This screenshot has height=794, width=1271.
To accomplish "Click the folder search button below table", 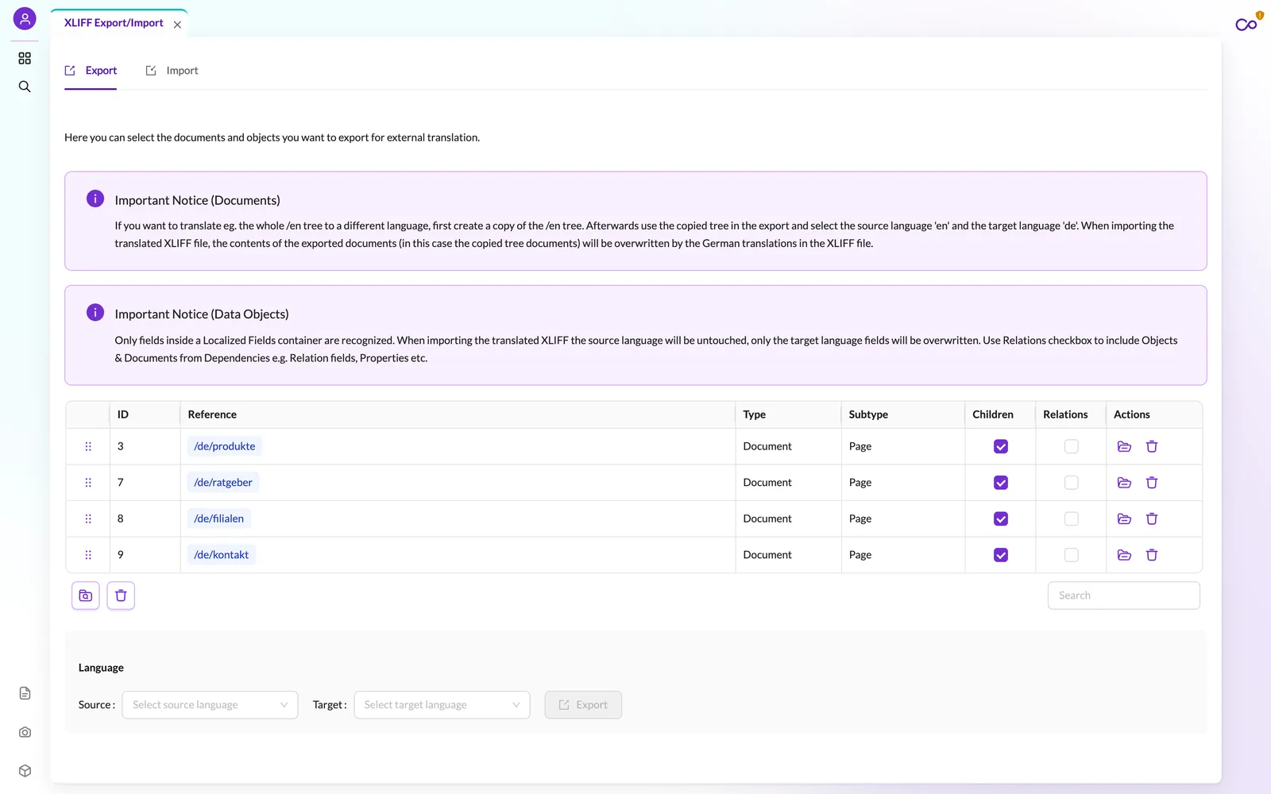I will pyautogui.click(x=86, y=595).
